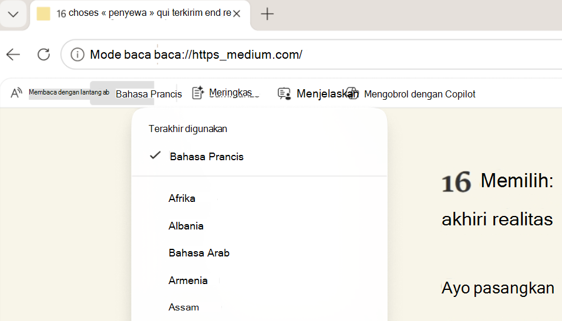Click the Menjelaskan explain icon
The image size is (562, 321).
click(284, 94)
